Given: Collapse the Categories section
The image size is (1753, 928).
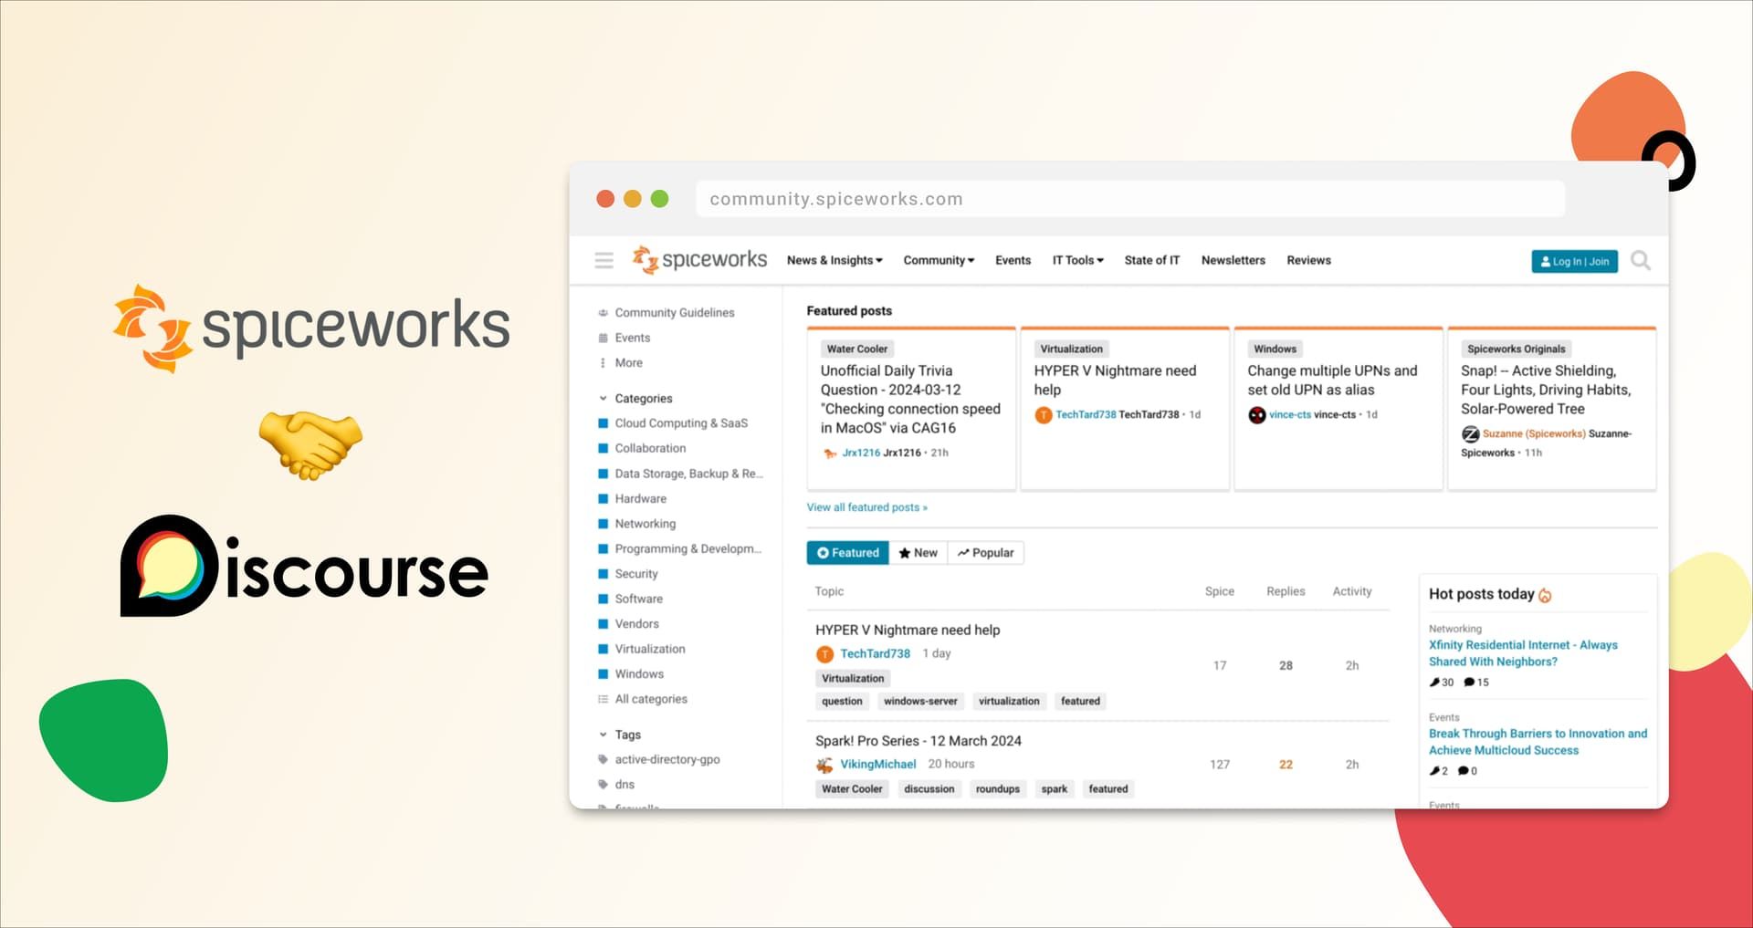Looking at the screenshot, I should tap(604, 398).
